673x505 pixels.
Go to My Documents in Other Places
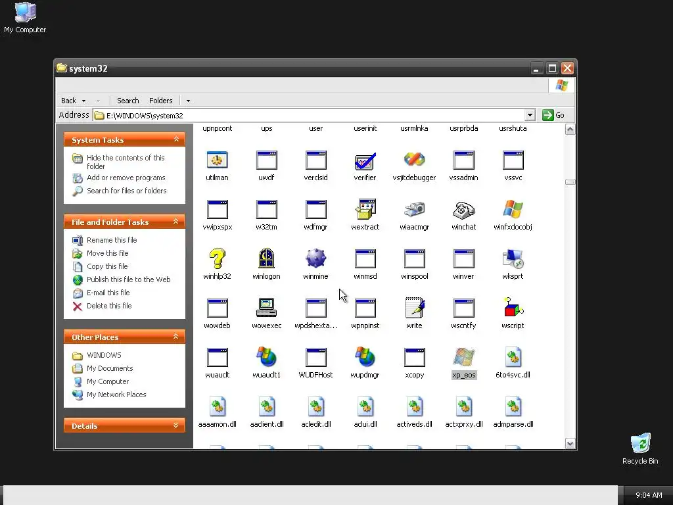coord(110,368)
